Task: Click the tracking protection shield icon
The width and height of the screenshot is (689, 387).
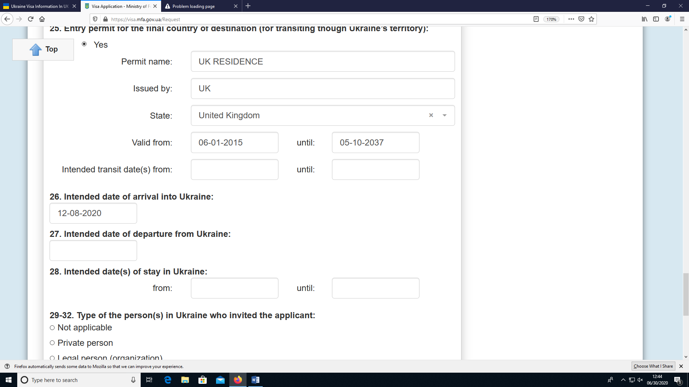Action: (x=94, y=19)
